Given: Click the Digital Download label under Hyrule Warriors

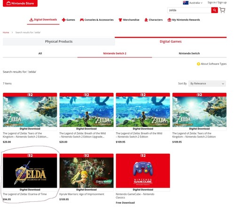Looking at the screenshot, I should tap(86, 190).
